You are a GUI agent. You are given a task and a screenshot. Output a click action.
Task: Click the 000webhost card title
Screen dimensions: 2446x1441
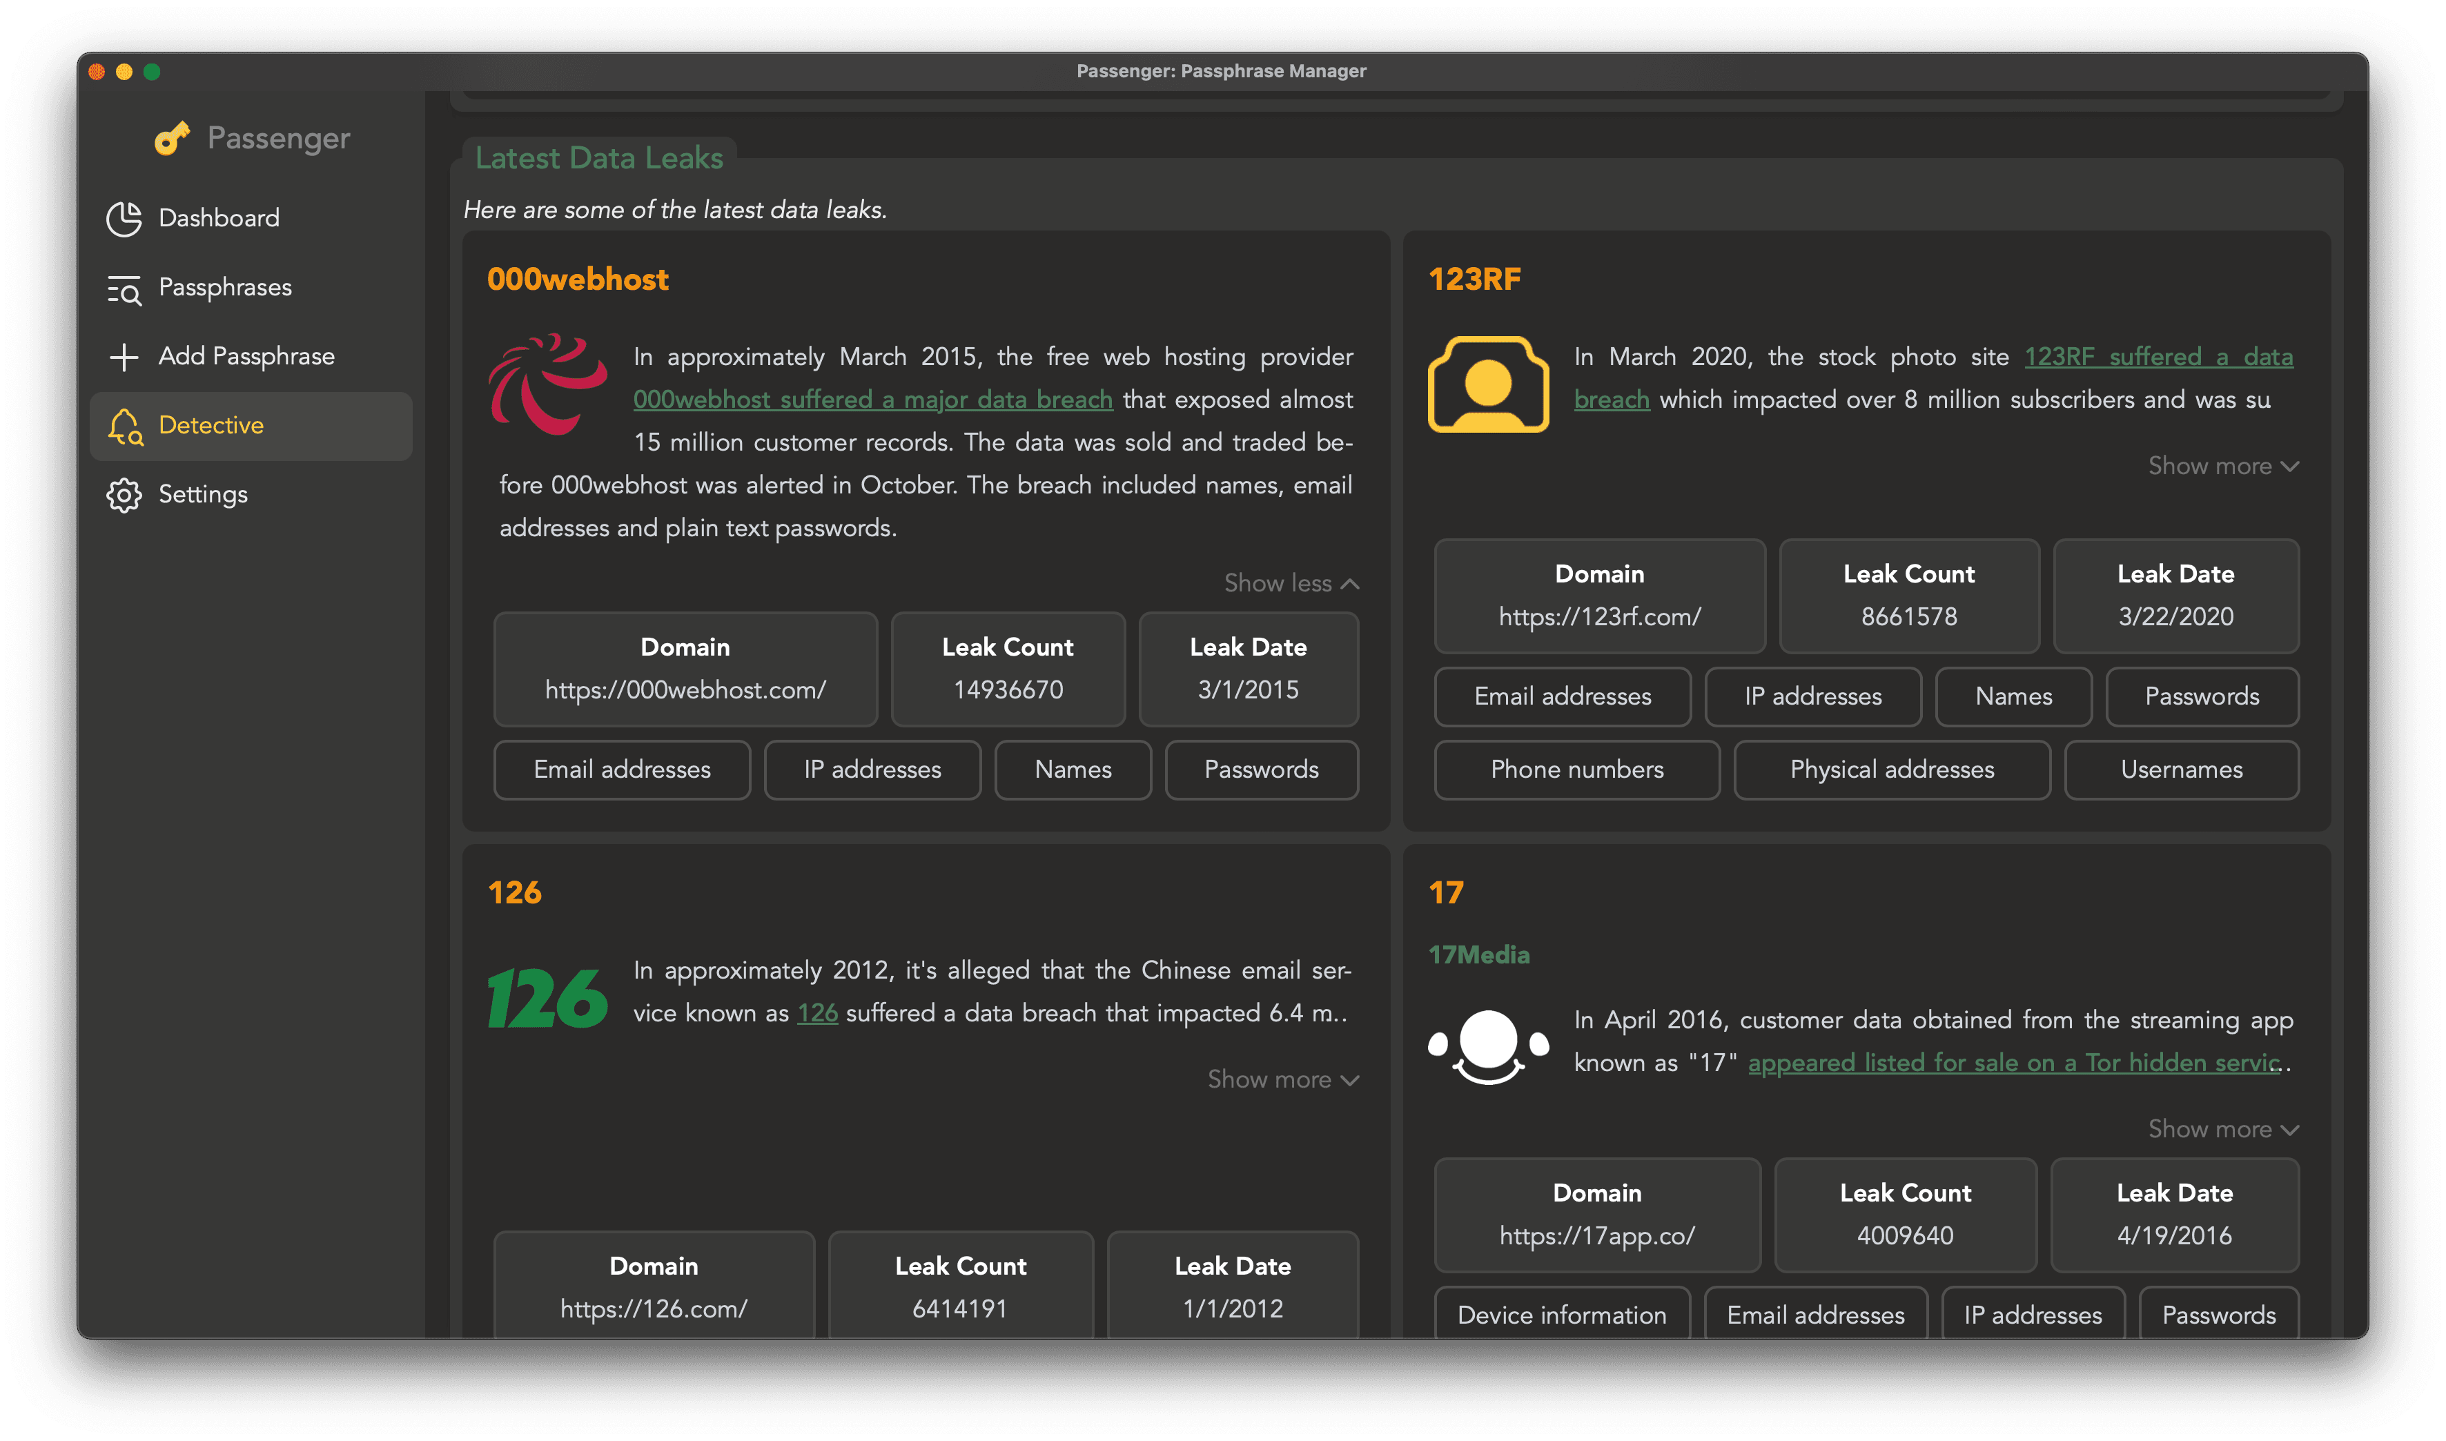578,280
